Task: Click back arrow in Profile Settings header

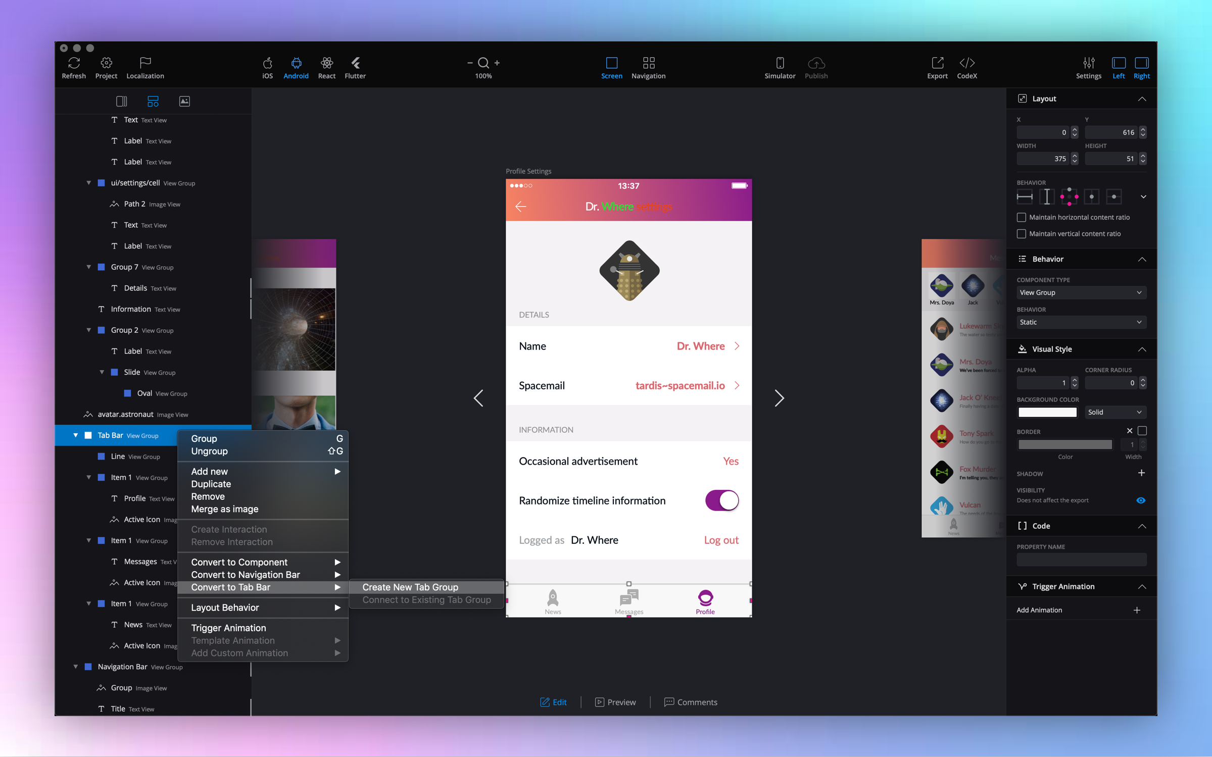Action: click(x=520, y=206)
